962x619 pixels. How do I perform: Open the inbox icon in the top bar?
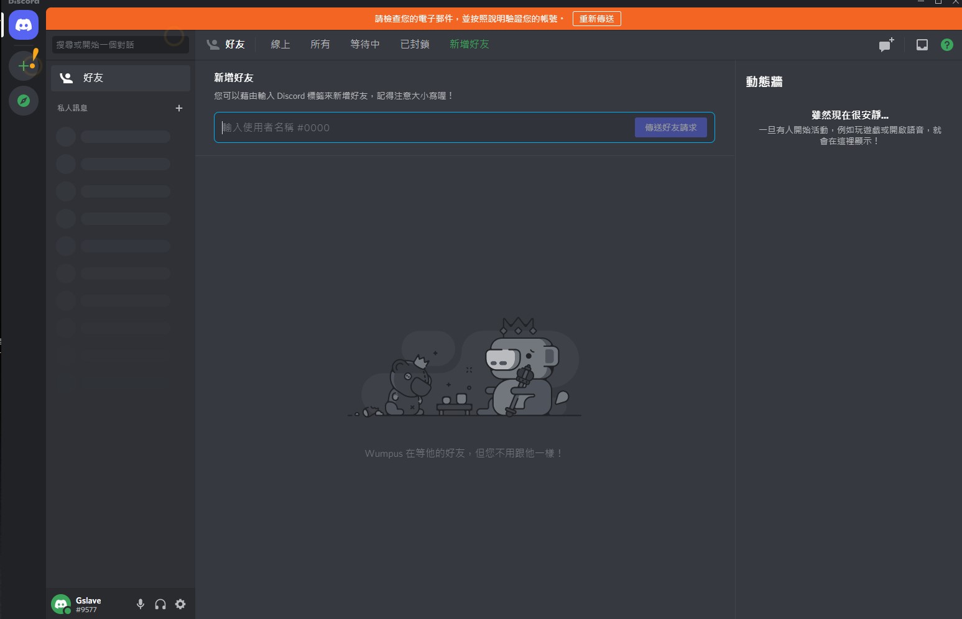pyautogui.click(x=922, y=44)
